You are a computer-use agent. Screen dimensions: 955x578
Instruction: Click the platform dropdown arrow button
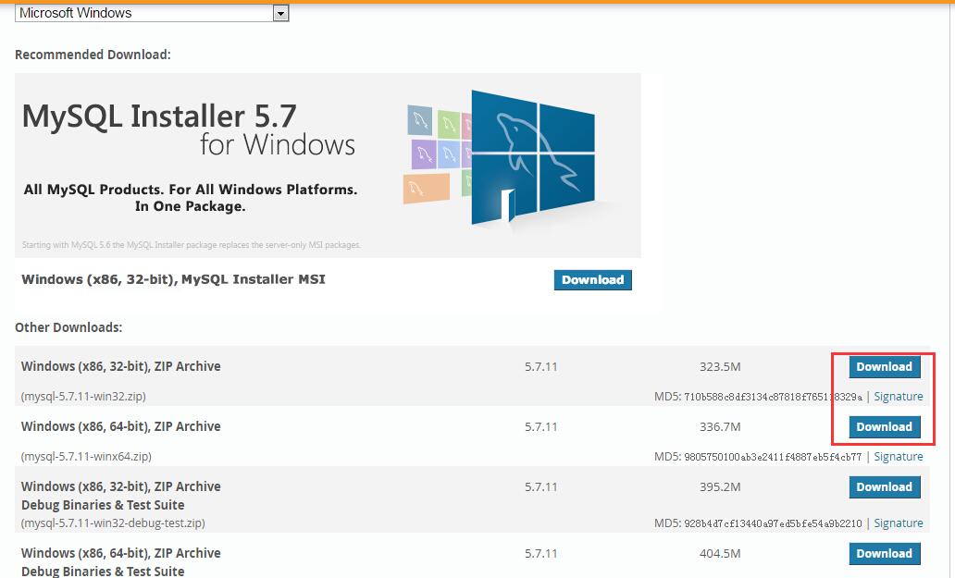tap(280, 13)
